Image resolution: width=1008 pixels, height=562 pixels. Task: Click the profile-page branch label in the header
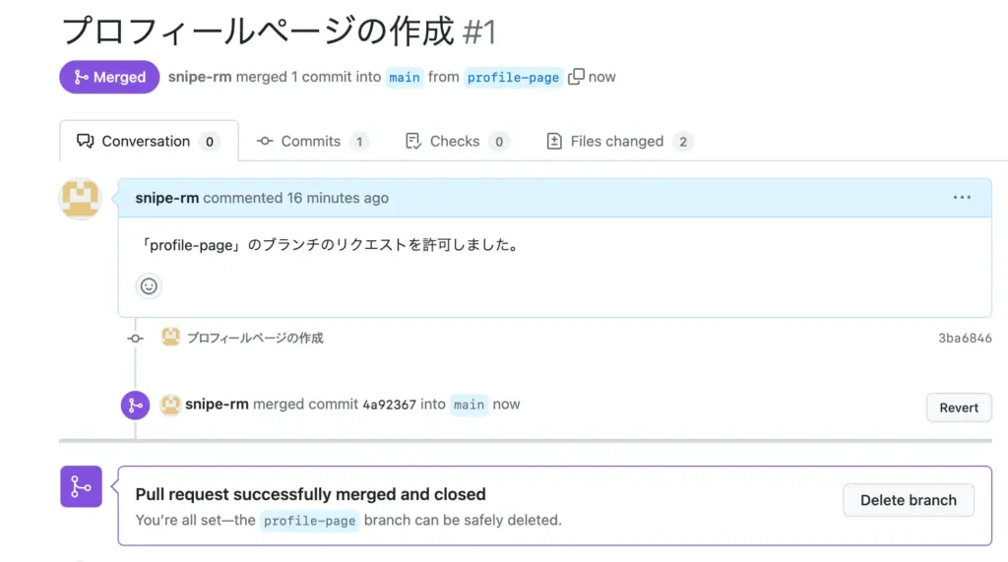click(514, 78)
